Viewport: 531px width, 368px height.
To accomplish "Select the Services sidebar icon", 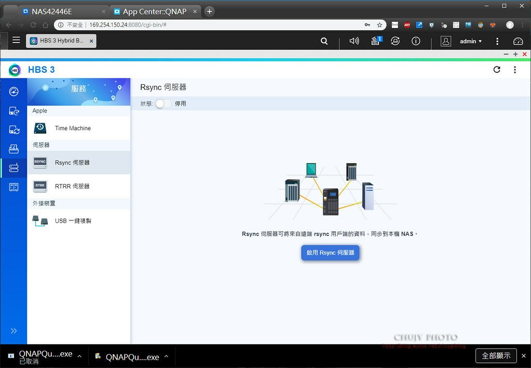I will pos(13,168).
